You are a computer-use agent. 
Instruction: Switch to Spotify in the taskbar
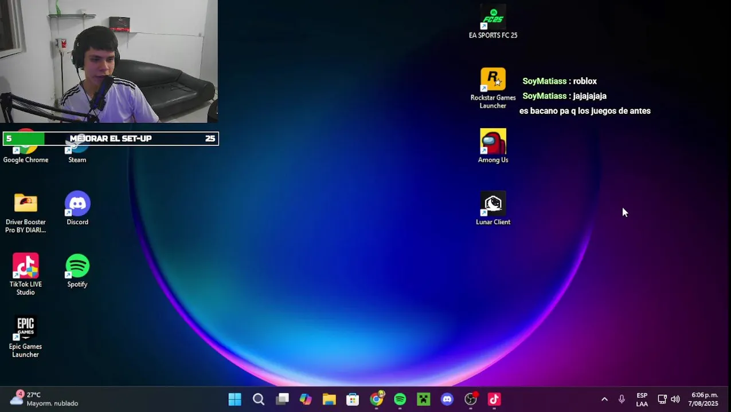tap(400, 399)
